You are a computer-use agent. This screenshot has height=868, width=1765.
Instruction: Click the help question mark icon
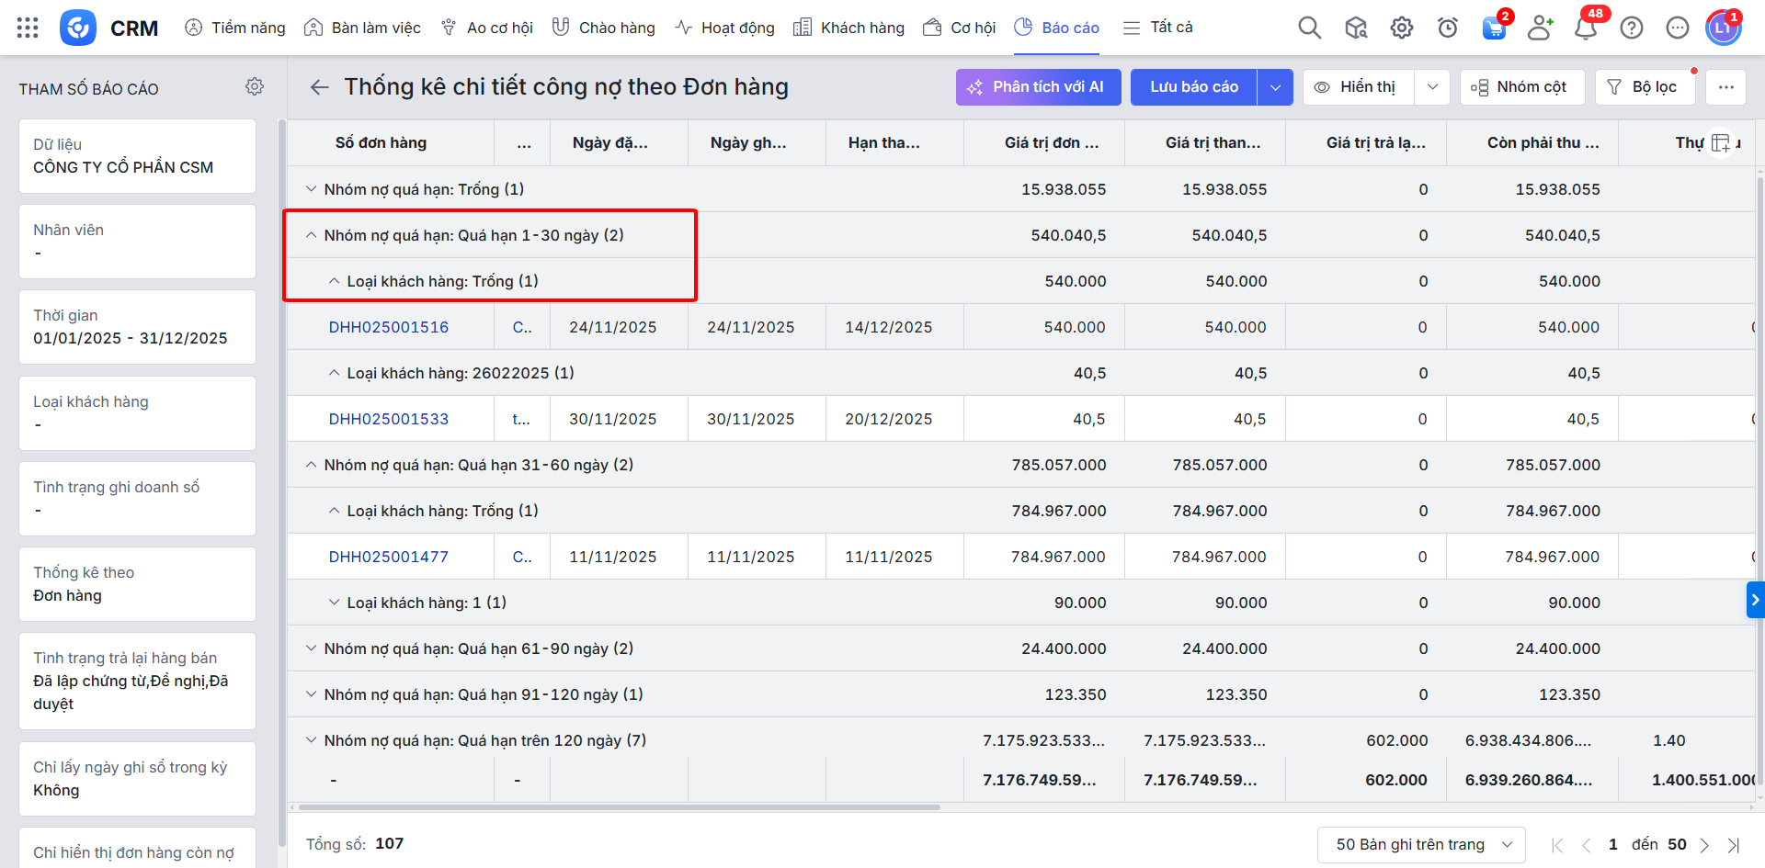tap(1631, 28)
